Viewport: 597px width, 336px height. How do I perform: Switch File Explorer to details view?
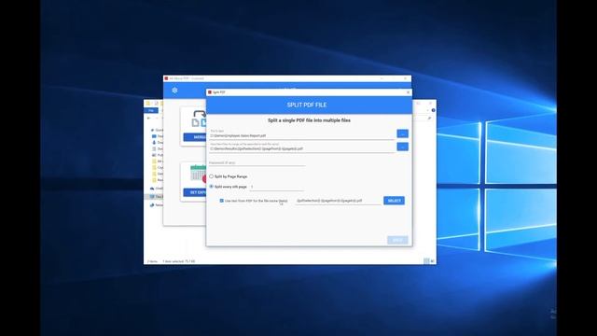[x=426, y=261]
